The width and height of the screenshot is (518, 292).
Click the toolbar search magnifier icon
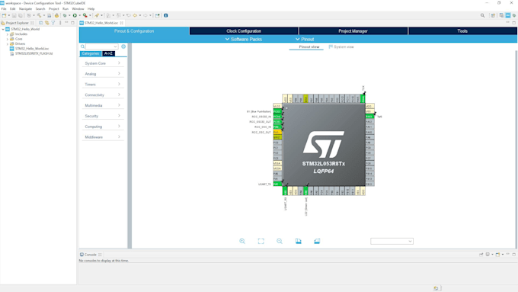click(483, 15)
